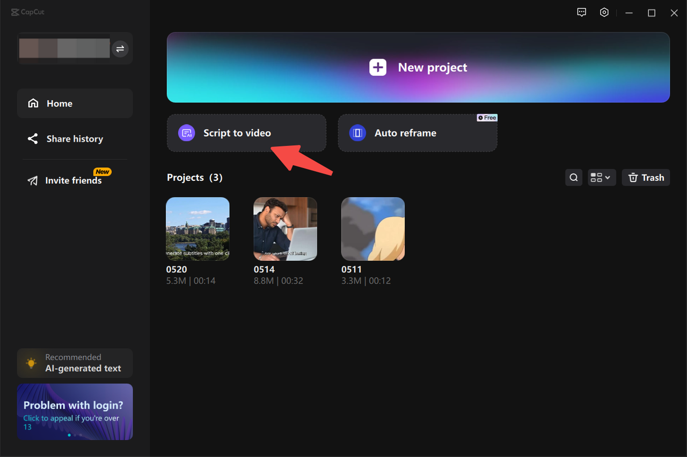Start a New project
This screenshot has width=687, height=457.
coord(418,67)
